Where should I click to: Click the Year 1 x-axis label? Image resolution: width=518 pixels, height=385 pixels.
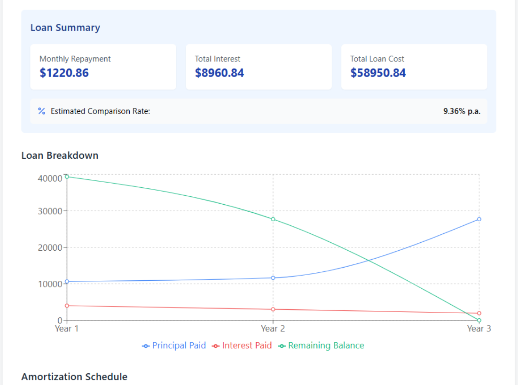click(x=66, y=329)
